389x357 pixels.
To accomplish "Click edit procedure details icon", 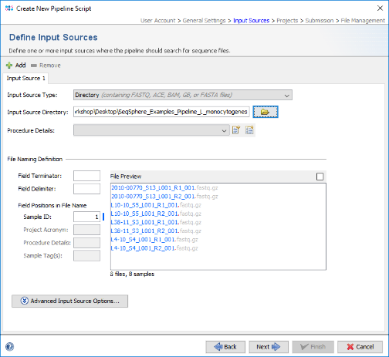I will point(236,130).
